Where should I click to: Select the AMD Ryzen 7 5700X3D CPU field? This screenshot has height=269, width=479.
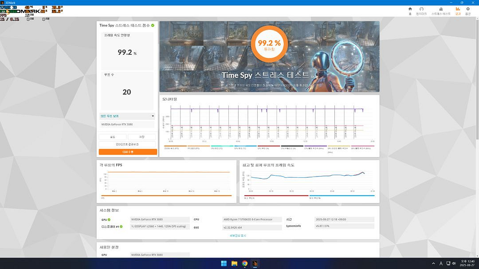(252, 219)
